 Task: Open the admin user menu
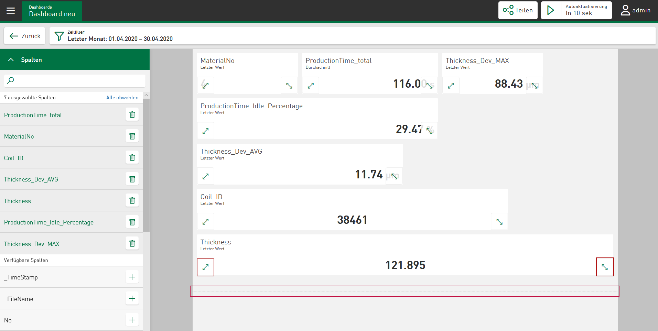[x=635, y=10]
